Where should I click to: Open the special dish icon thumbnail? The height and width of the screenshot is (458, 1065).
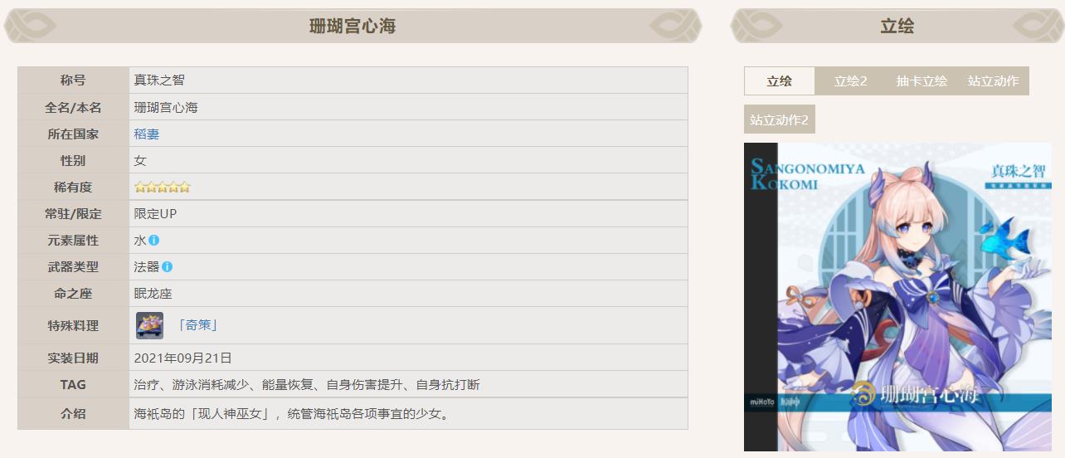click(149, 325)
